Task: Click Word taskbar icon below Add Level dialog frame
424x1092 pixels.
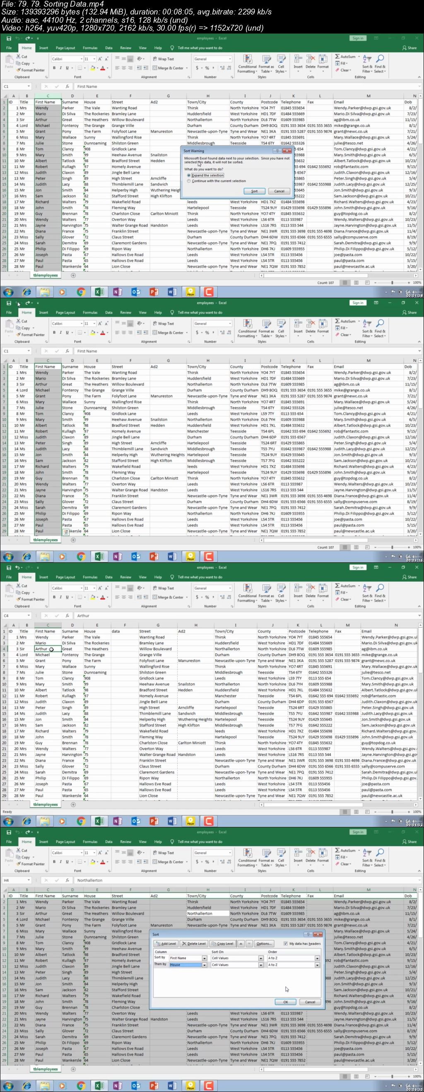Action: 172,1086
